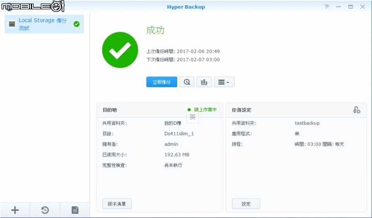Click the large green success checkmark

pos(120,50)
